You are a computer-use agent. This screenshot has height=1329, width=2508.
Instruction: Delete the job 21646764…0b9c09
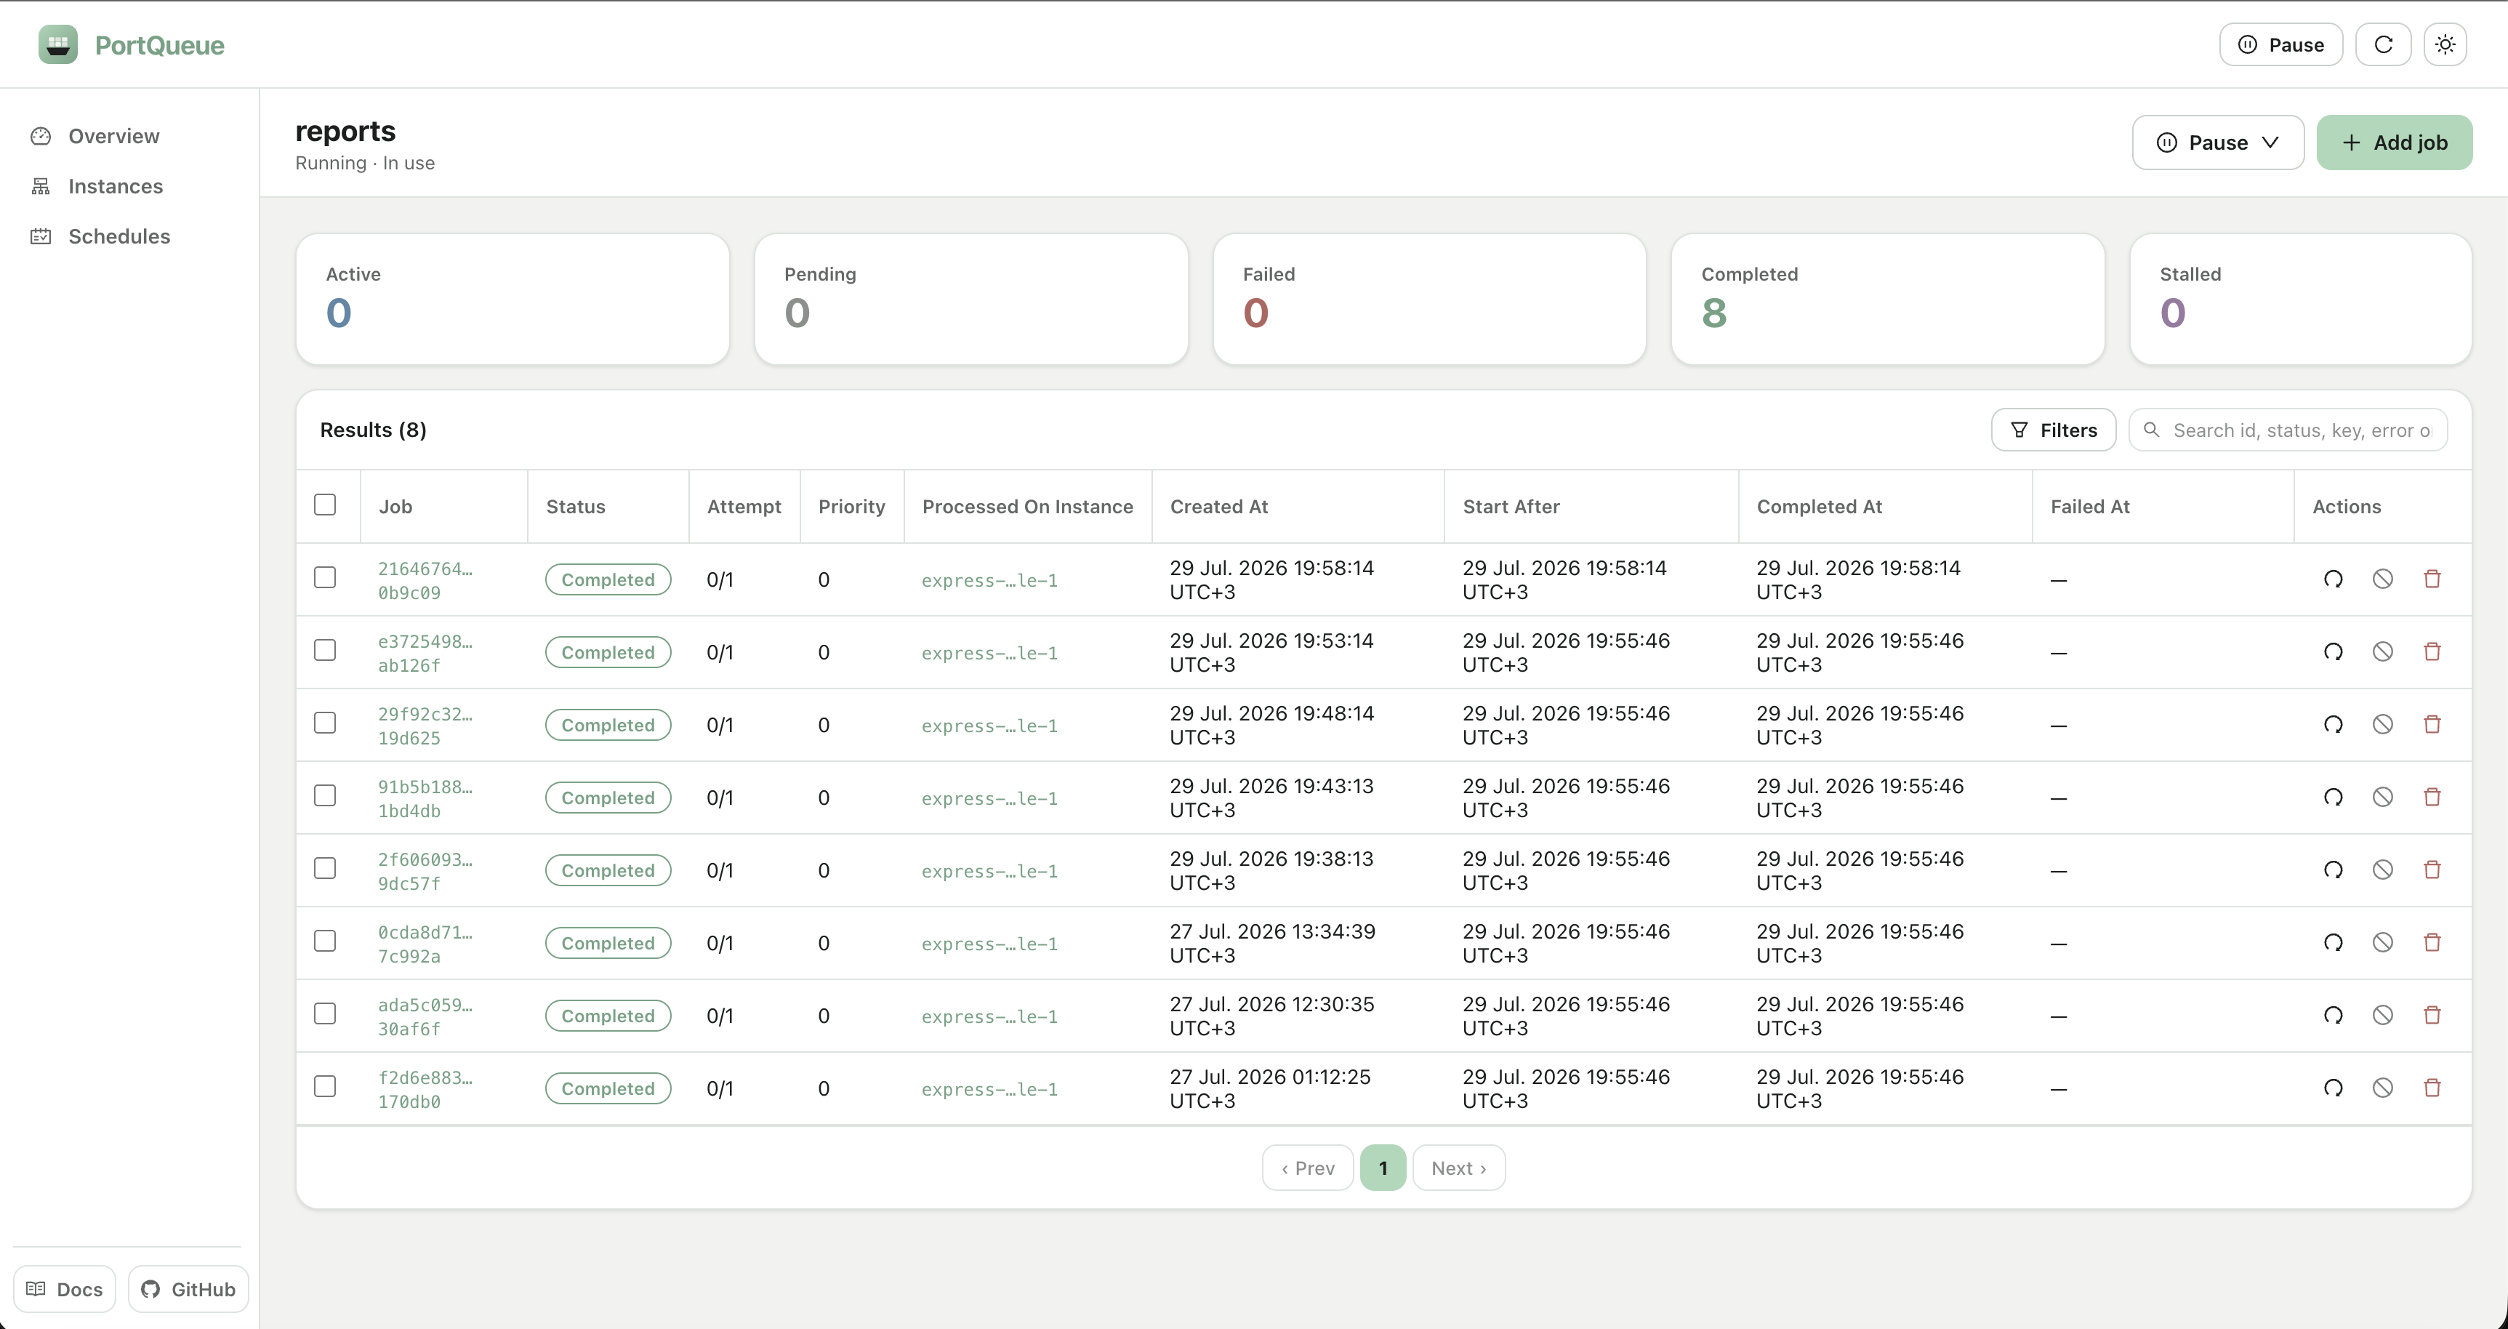coord(2432,579)
